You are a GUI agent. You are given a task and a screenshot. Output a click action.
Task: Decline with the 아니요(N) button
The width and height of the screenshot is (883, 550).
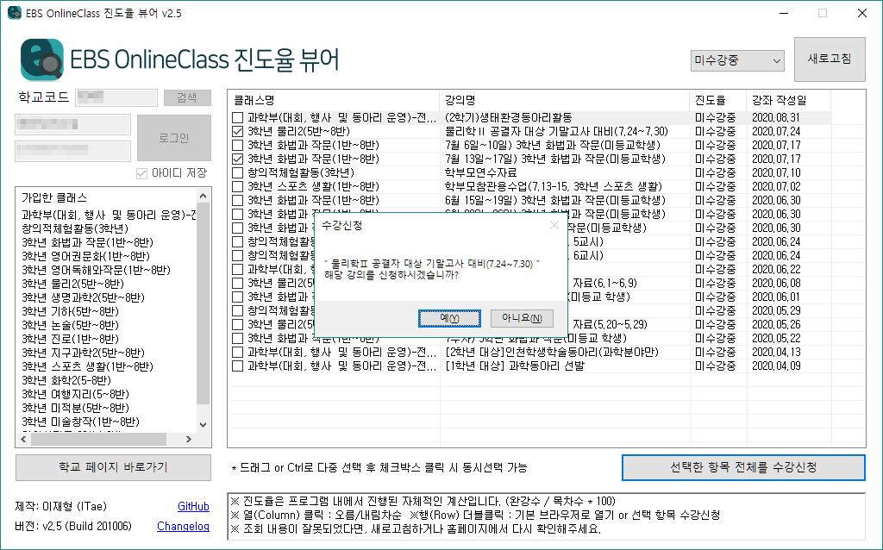(x=522, y=318)
